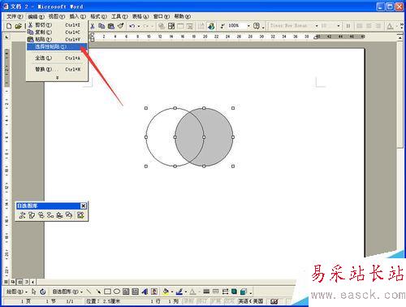Click the Lines icon in the AutoShapes palette
This screenshot has width=406, height=307.
[x=23, y=215]
